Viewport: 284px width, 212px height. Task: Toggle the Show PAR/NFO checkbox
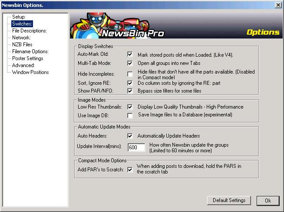click(x=130, y=91)
